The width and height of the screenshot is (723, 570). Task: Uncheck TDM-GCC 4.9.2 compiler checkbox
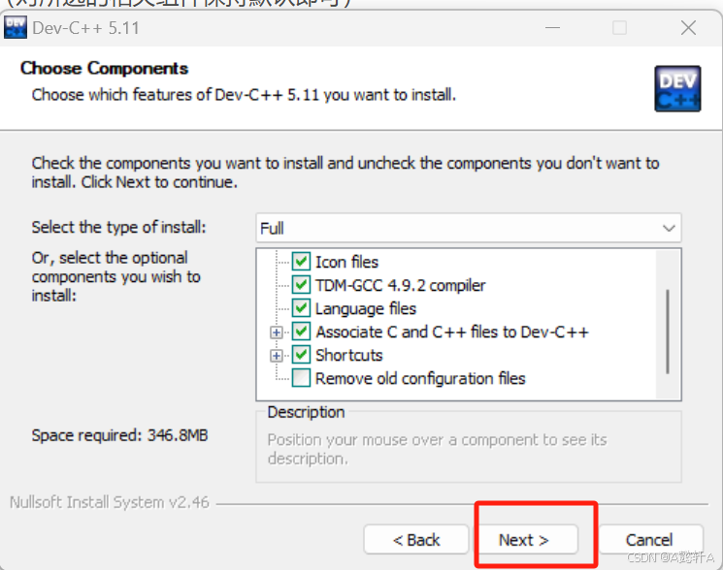[x=301, y=285]
